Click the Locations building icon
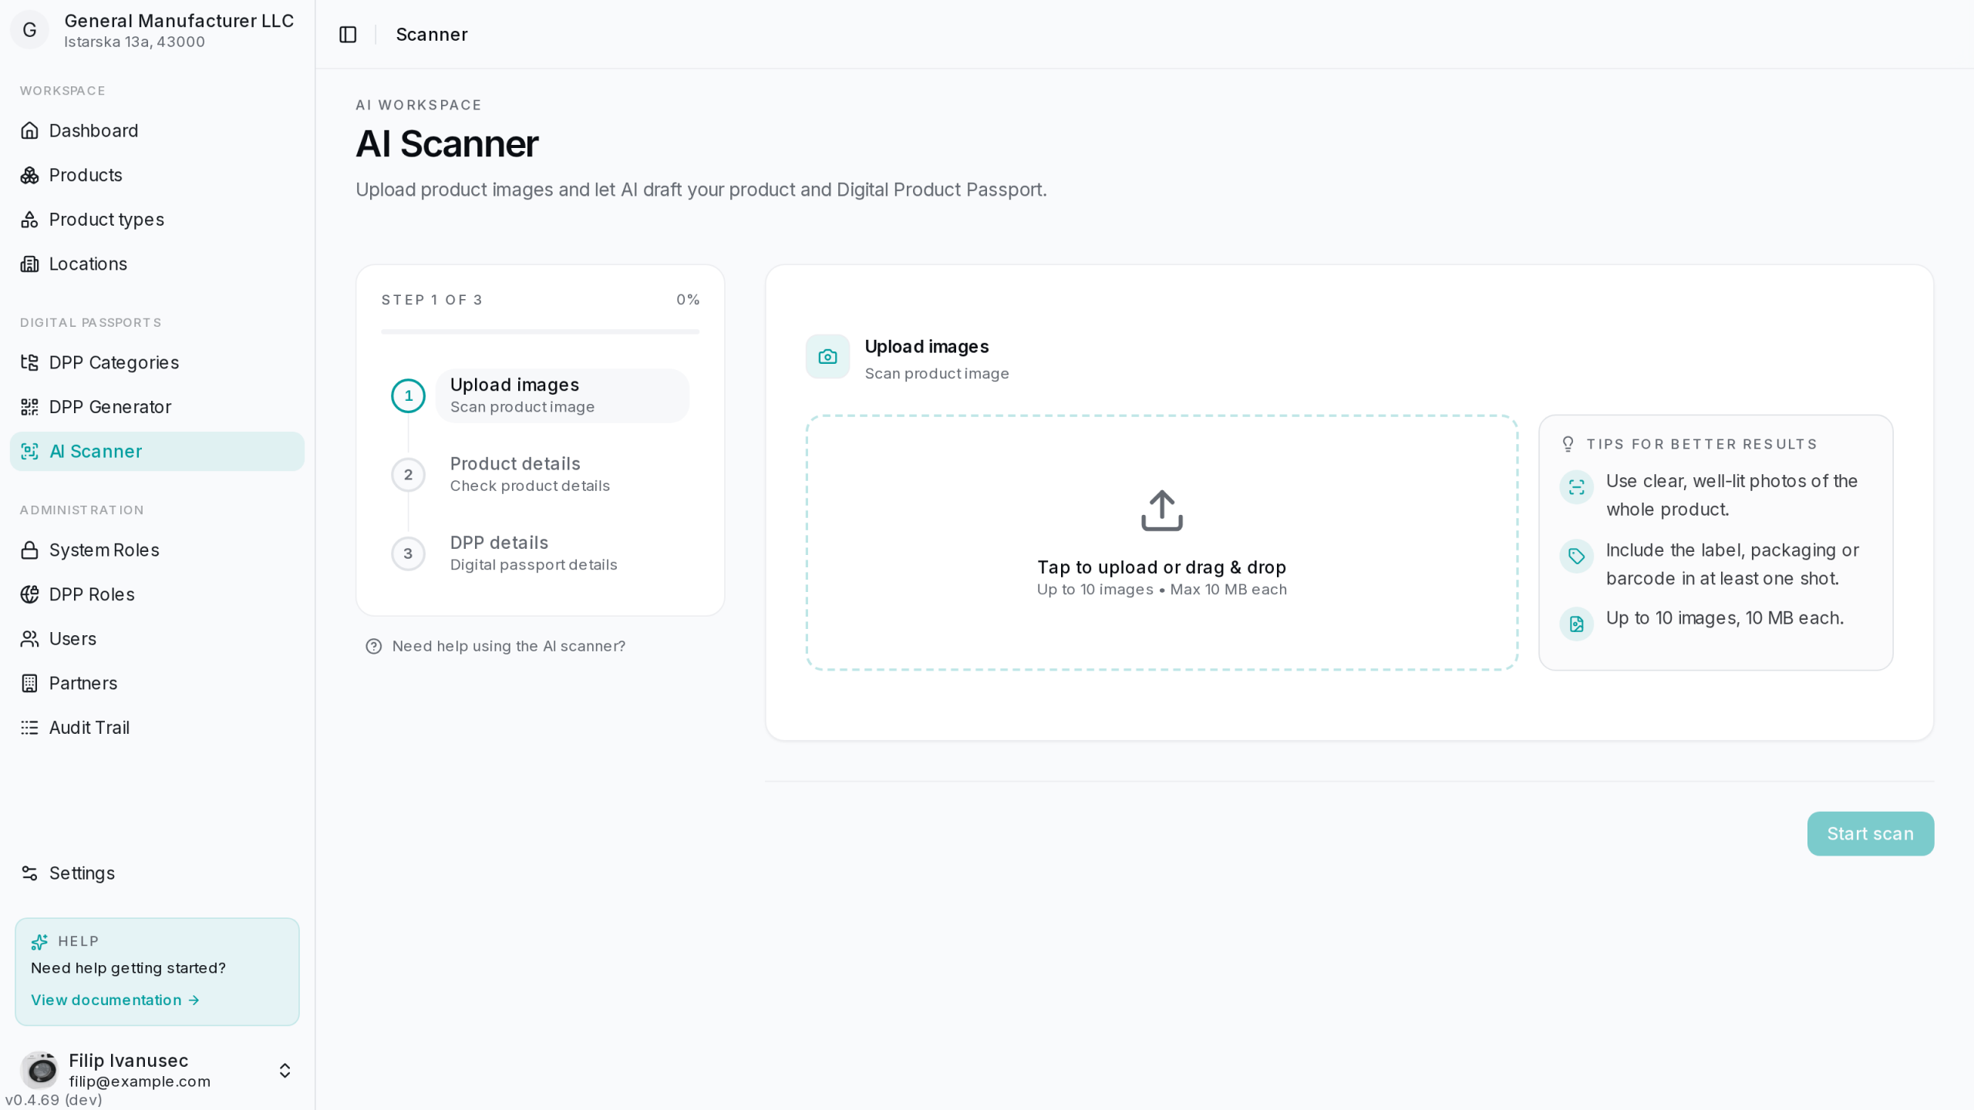1974x1110 pixels. pos(29,264)
